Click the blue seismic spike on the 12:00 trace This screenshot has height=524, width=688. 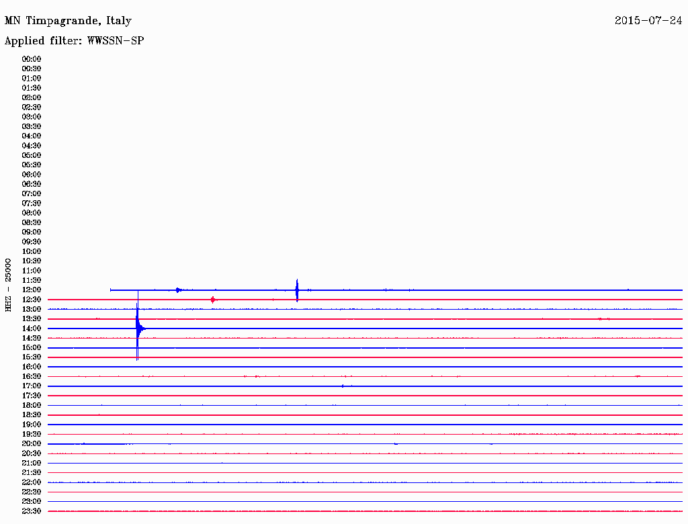coord(297,290)
